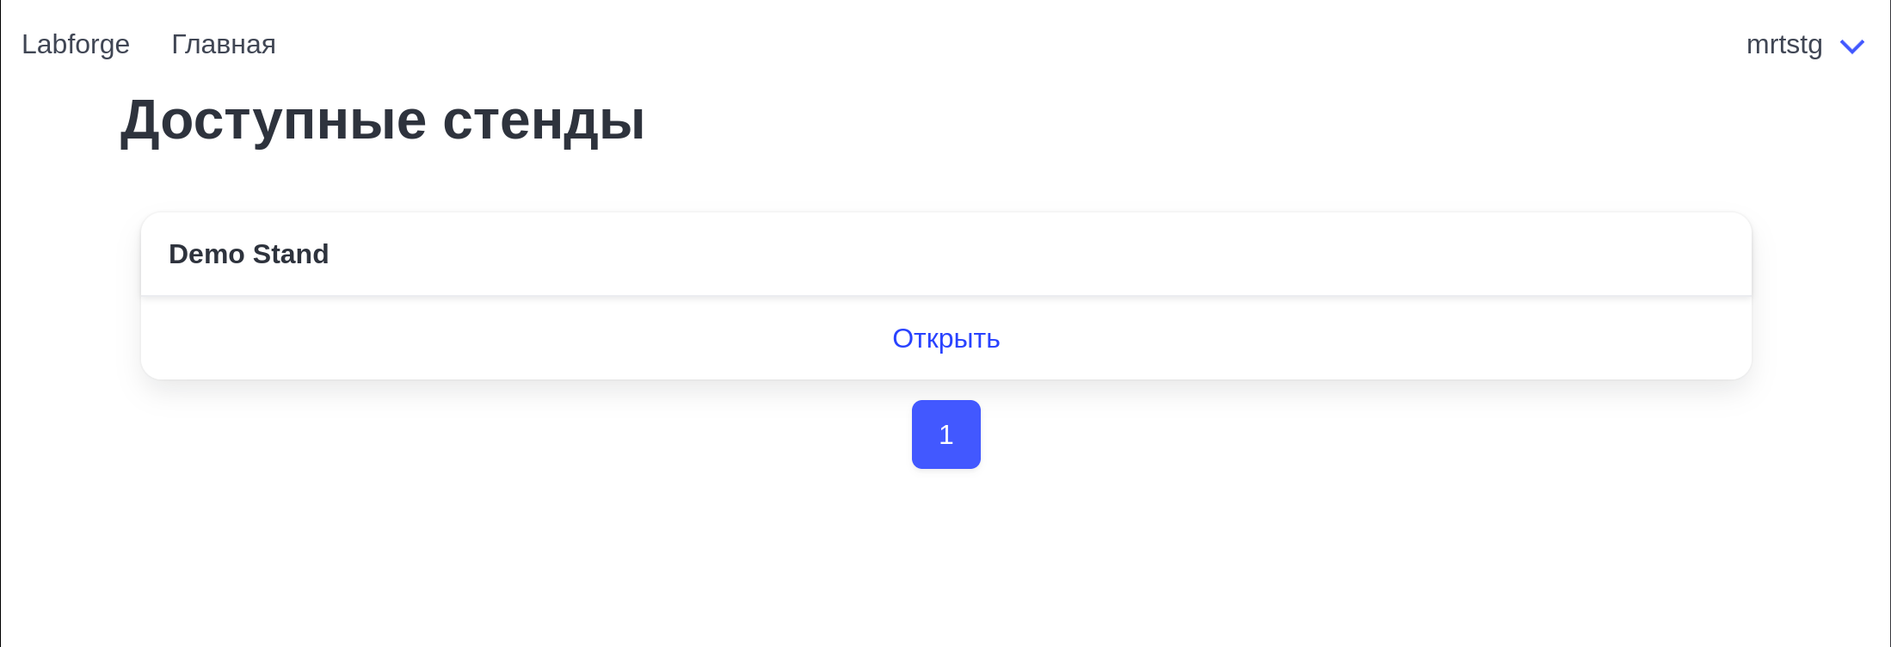1891x647 pixels.
Task: Go to the Главная navigation item
Action: tap(224, 44)
